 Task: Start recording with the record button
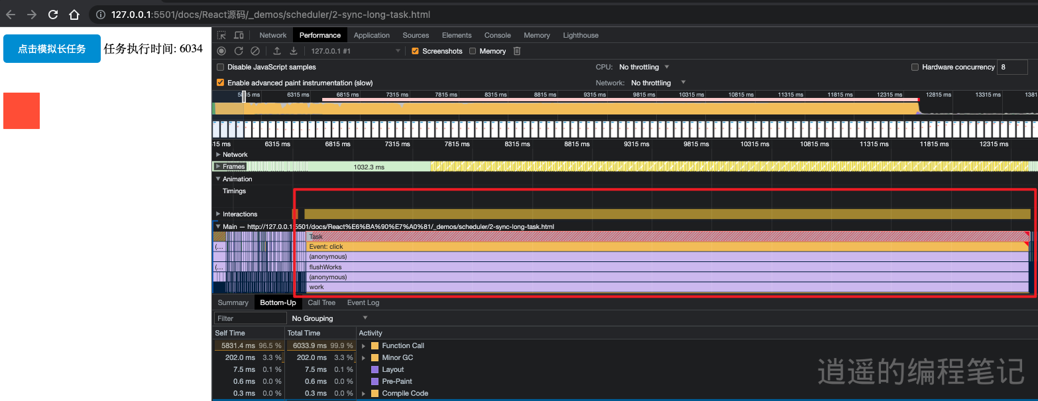[x=221, y=51]
